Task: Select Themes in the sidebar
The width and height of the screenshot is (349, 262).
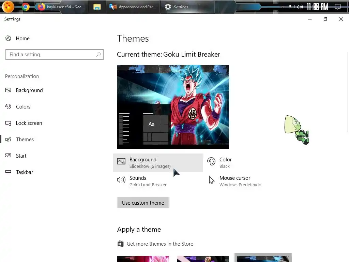Action: (x=25, y=140)
